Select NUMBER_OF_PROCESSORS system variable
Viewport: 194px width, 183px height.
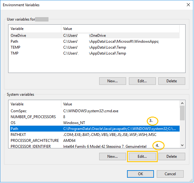click(x=33, y=117)
